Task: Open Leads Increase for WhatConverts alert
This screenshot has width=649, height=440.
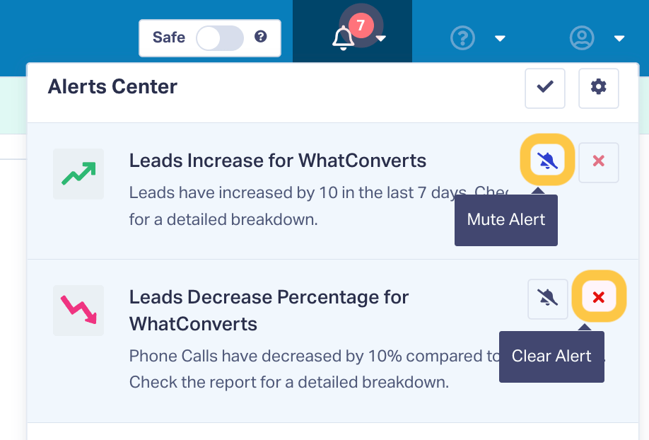Action: point(278,161)
